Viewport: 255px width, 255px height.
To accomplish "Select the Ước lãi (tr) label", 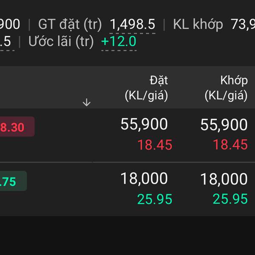I will [x=61, y=41].
